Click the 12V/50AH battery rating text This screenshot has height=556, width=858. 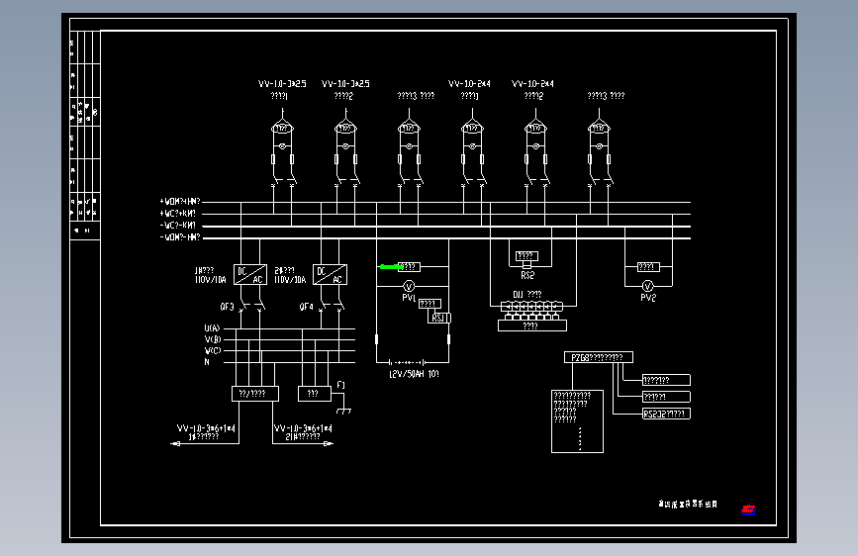pyautogui.click(x=414, y=374)
